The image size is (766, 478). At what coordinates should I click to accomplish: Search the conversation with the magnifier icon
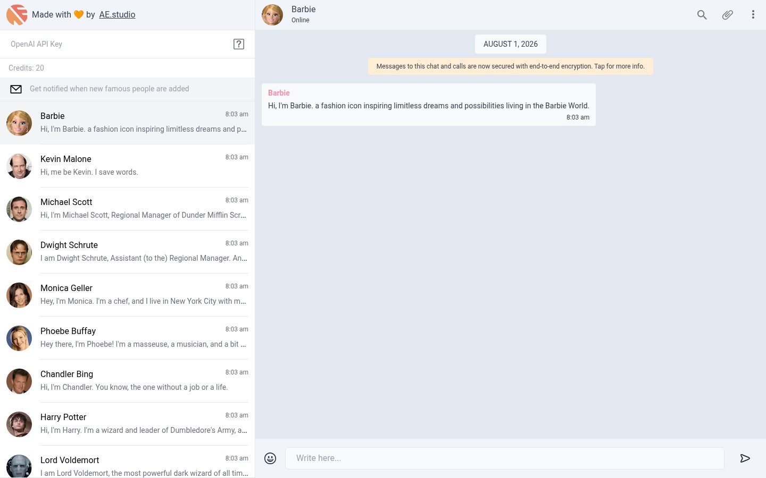coord(702,15)
